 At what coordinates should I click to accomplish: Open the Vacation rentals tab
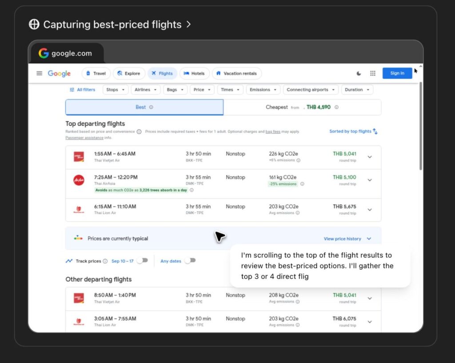tap(237, 73)
